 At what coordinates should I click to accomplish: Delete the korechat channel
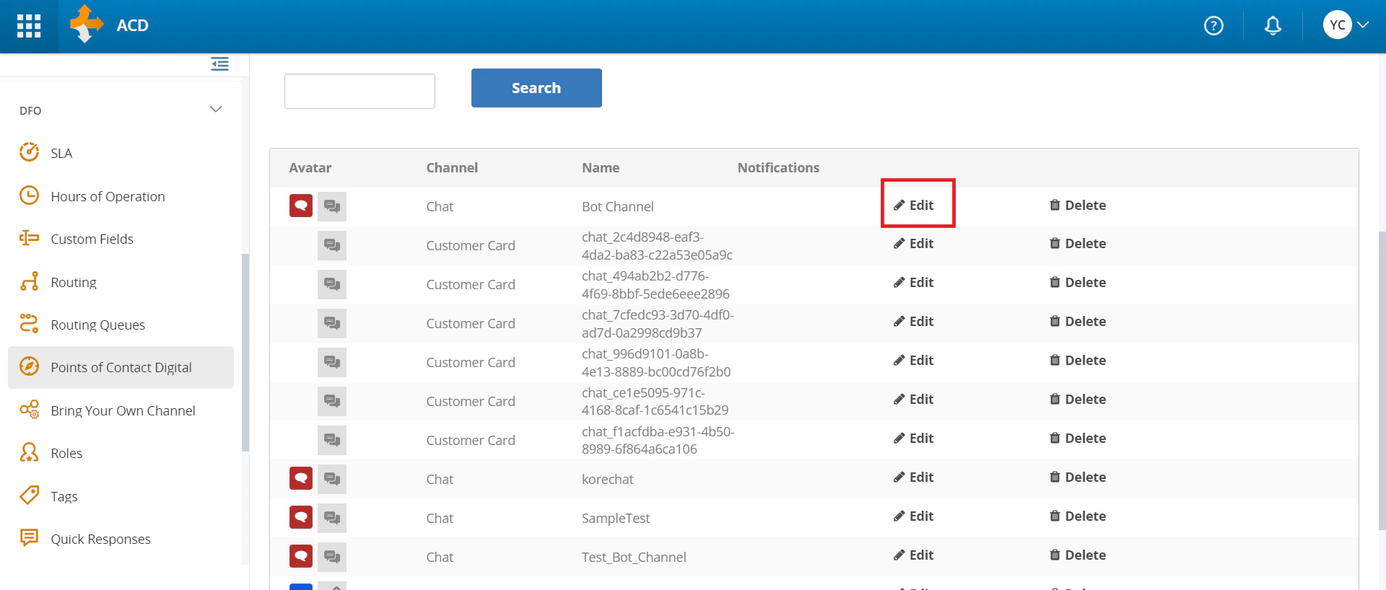(x=1078, y=477)
